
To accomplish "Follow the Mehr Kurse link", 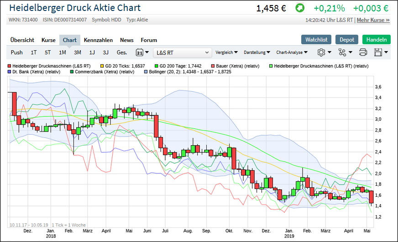I will (x=373, y=20).
